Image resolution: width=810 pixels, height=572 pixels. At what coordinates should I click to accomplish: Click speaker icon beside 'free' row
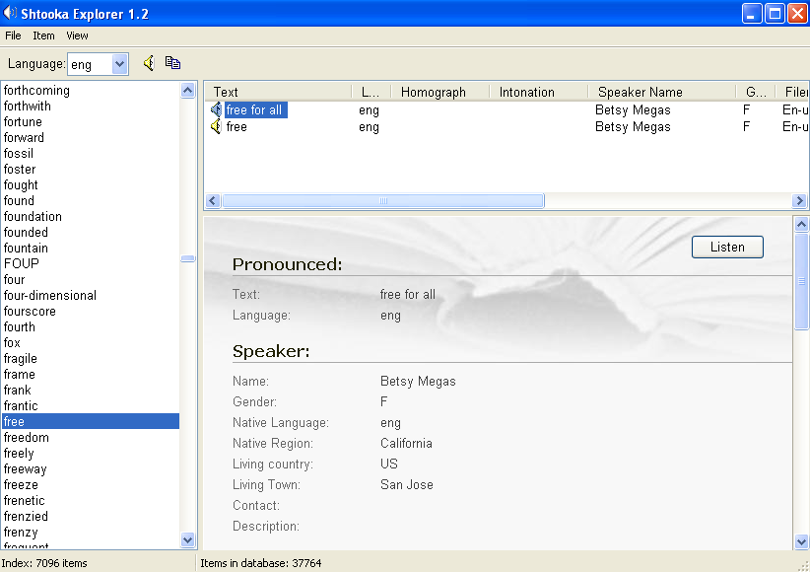(216, 126)
